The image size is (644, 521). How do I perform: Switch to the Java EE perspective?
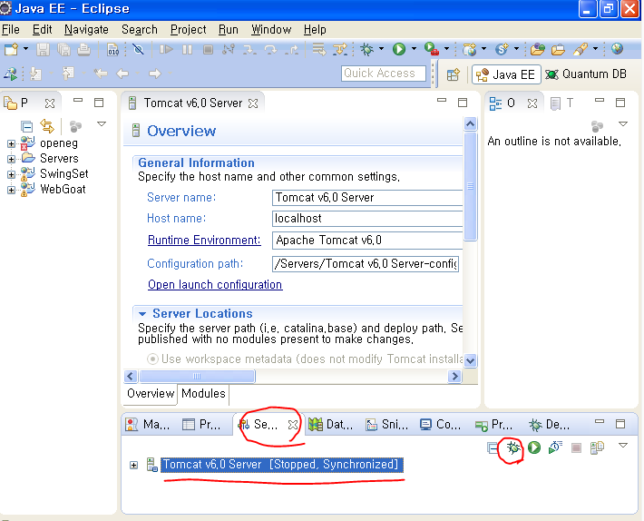(506, 74)
